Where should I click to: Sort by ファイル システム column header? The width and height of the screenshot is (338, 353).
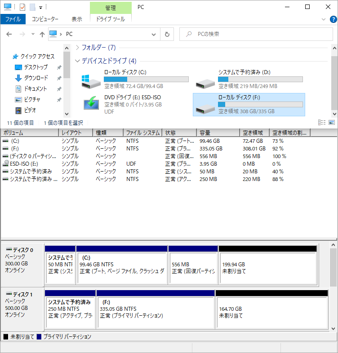(142, 133)
